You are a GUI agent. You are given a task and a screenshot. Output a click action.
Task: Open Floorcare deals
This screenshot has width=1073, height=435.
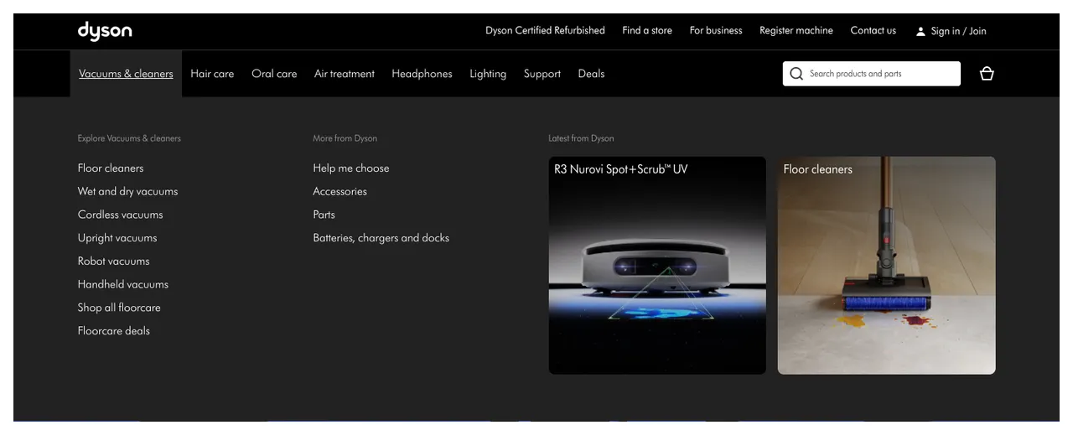point(114,331)
